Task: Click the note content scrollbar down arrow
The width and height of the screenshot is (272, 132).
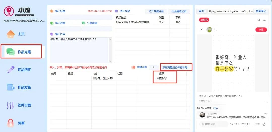Action: [110, 61]
